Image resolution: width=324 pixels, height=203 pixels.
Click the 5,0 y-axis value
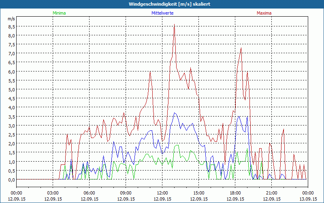click(11, 89)
